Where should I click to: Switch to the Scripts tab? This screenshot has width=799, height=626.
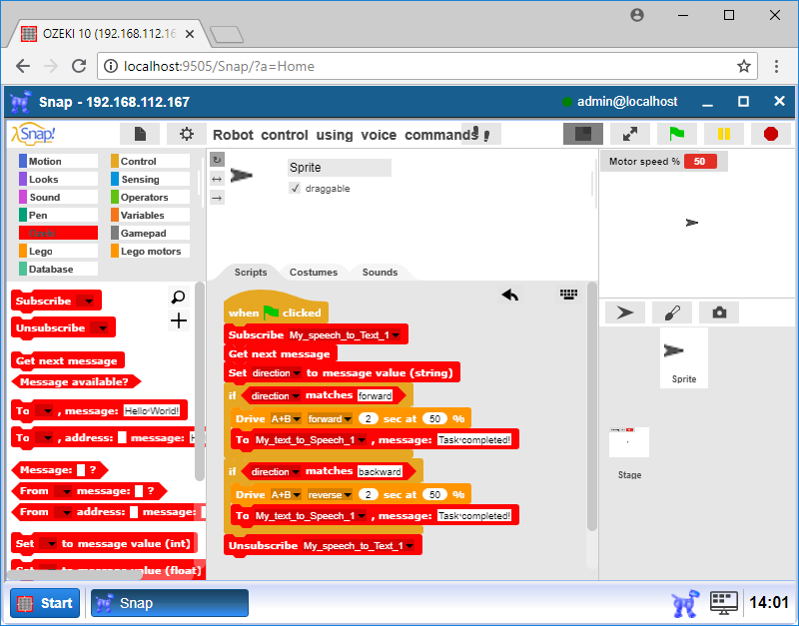coord(251,272)
